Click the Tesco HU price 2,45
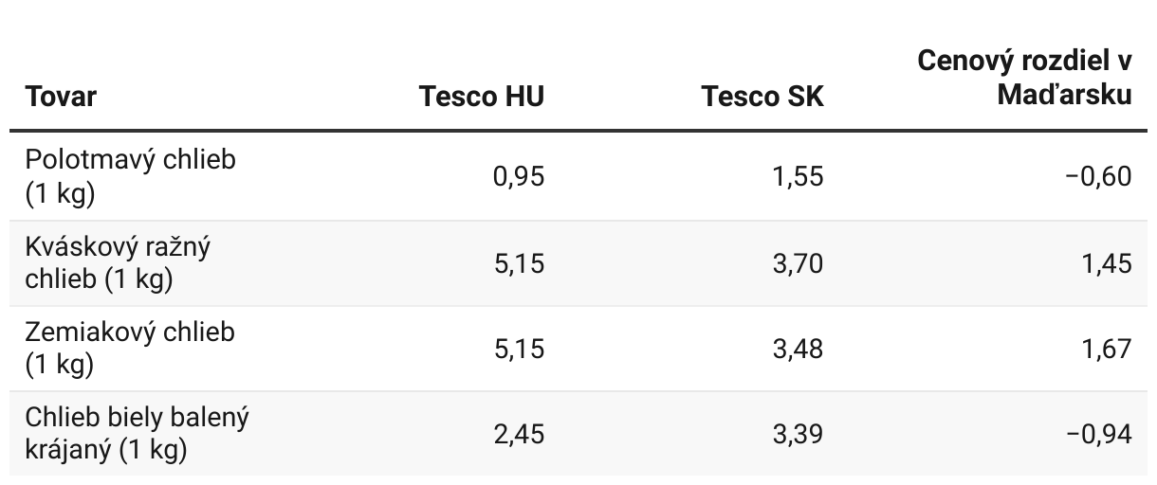The height and width of the screenshot is (485, 1157). click(x=519, y=434)
